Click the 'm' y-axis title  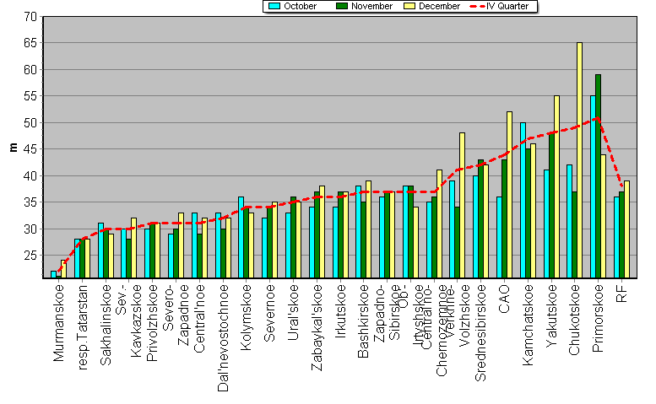pos(14,147)
